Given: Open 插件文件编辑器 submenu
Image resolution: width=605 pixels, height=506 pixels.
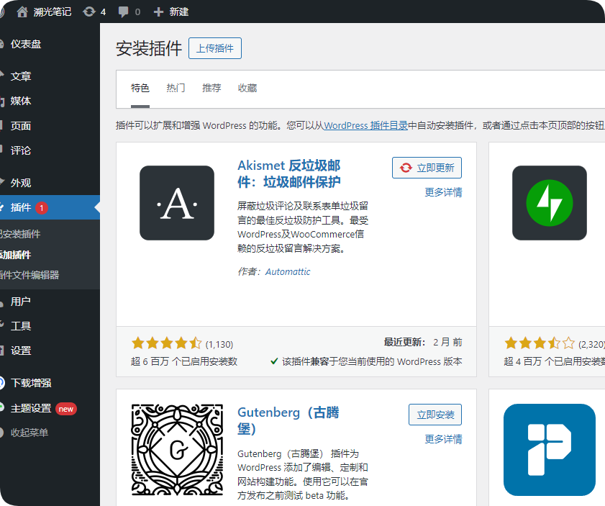Looking at the screenshot, I should click(29, 275).
